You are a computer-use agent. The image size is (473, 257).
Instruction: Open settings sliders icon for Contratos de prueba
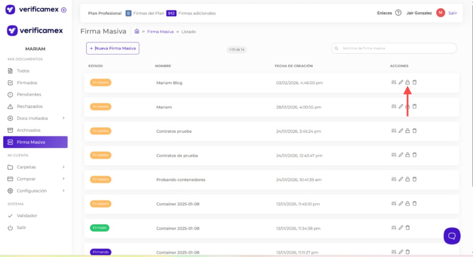(394, 155)
